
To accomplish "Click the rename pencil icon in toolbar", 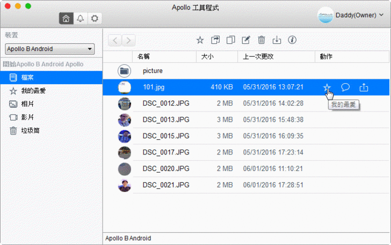I will tap(246, 40).
